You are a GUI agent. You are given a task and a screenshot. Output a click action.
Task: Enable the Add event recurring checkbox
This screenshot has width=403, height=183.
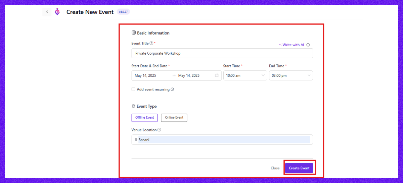133,89
